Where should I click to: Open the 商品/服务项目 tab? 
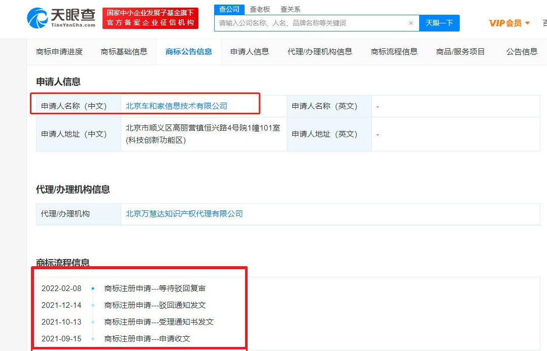(460, 51)
